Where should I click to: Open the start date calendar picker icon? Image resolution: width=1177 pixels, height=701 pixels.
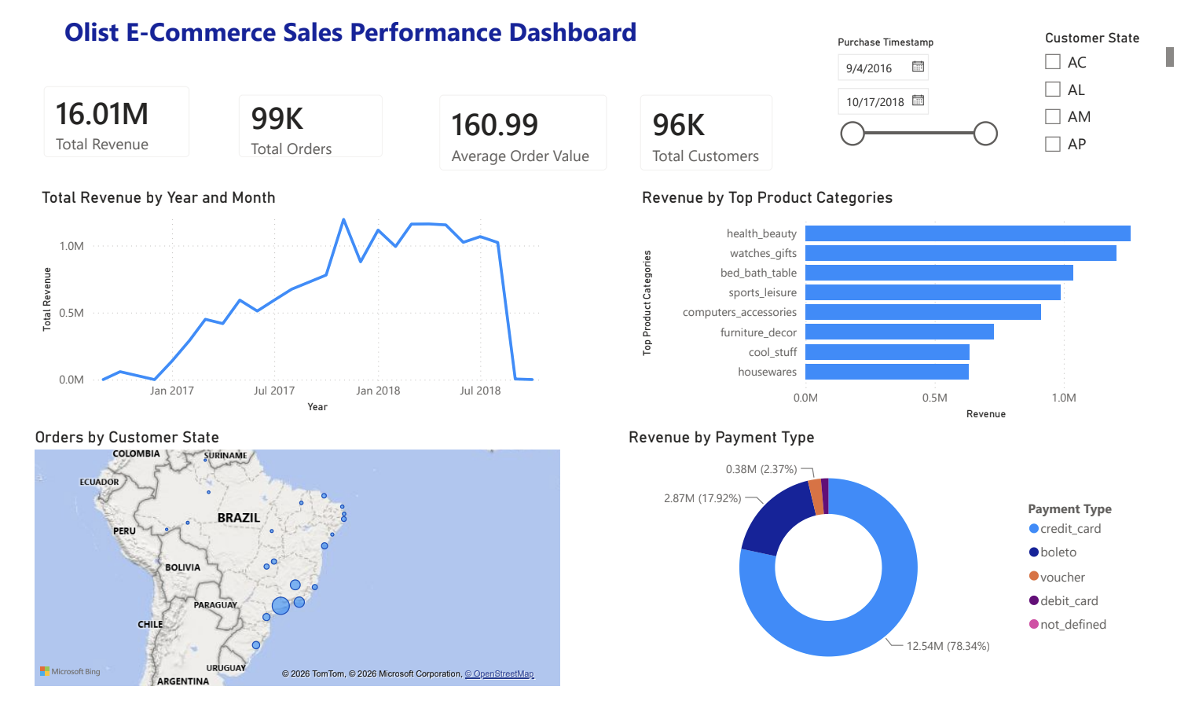tap(918, 67)
